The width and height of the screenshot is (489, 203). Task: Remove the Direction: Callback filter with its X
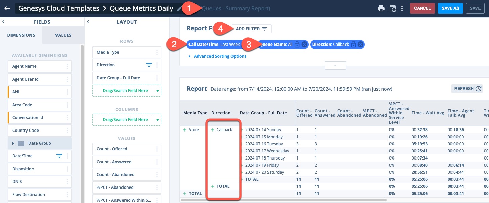(x=360, y=44)
